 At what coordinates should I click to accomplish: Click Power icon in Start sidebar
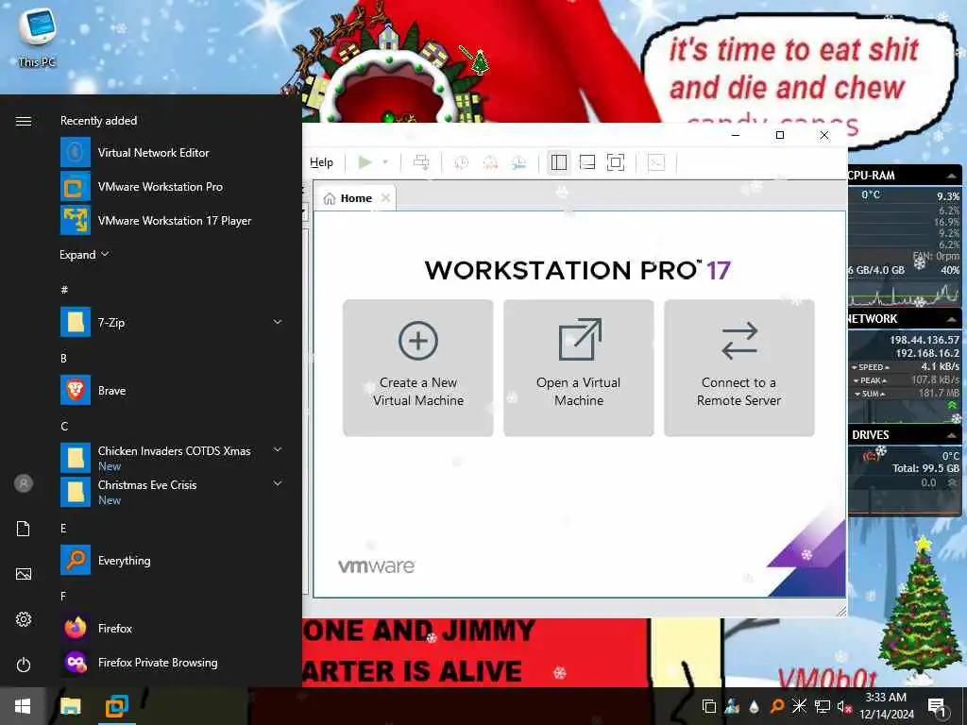coord(24,665)
